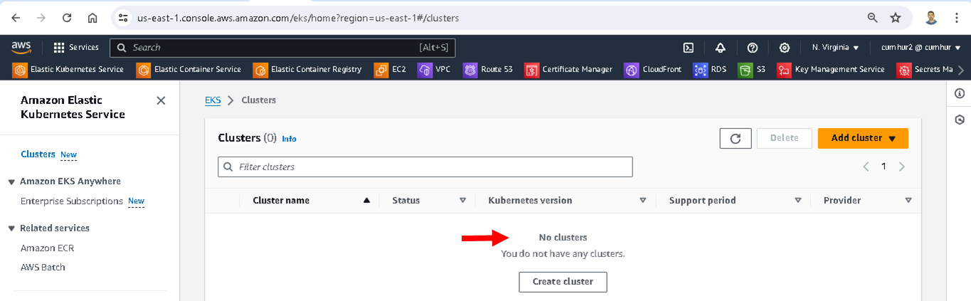Collapse the Related services section

[11, 229]
